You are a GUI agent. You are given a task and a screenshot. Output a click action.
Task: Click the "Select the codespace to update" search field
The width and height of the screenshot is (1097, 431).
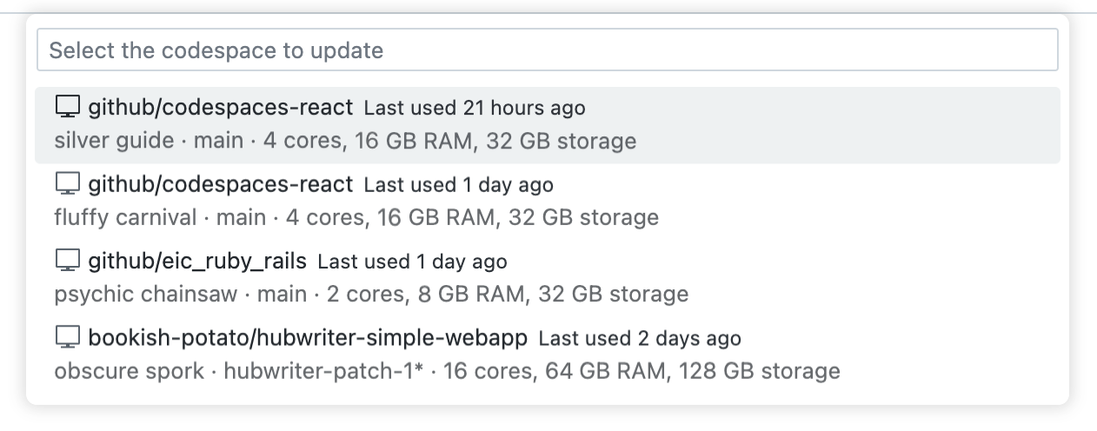(x=547, y=50)
